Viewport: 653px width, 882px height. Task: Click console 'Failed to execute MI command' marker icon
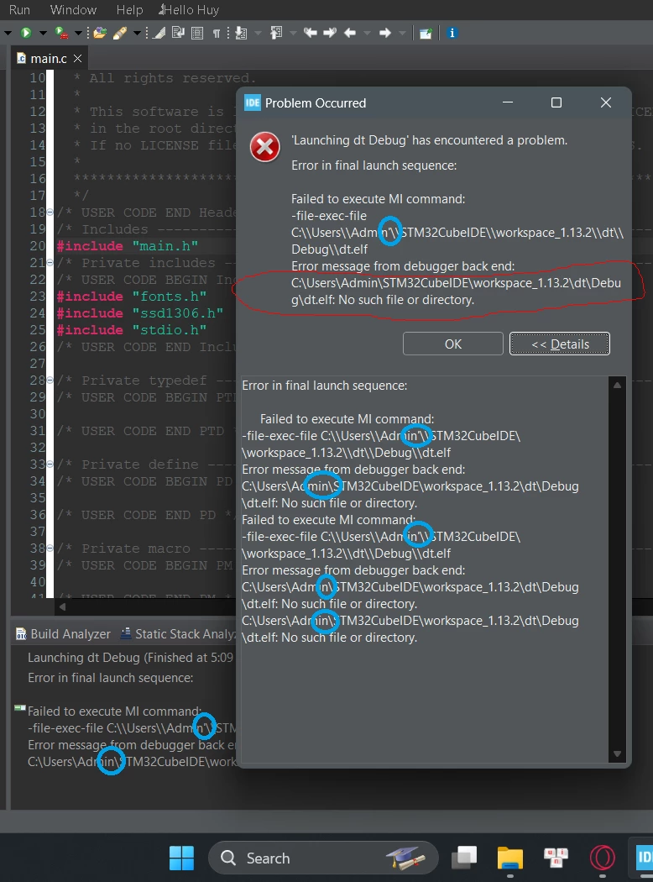[x=19, y=707]
